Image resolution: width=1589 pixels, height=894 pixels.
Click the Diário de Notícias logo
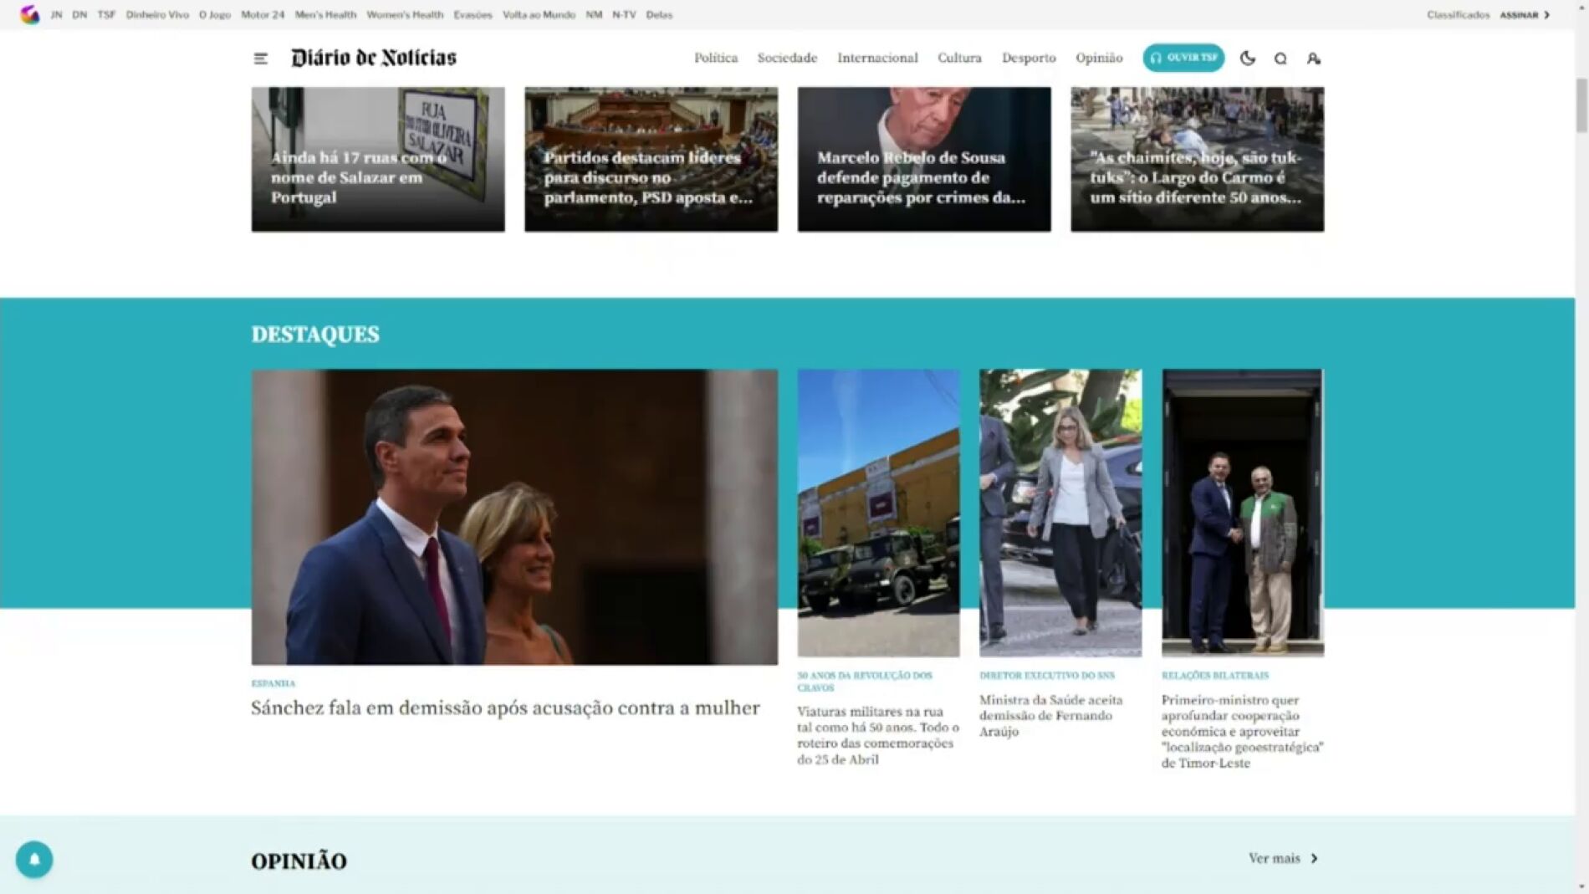[374, 58]
